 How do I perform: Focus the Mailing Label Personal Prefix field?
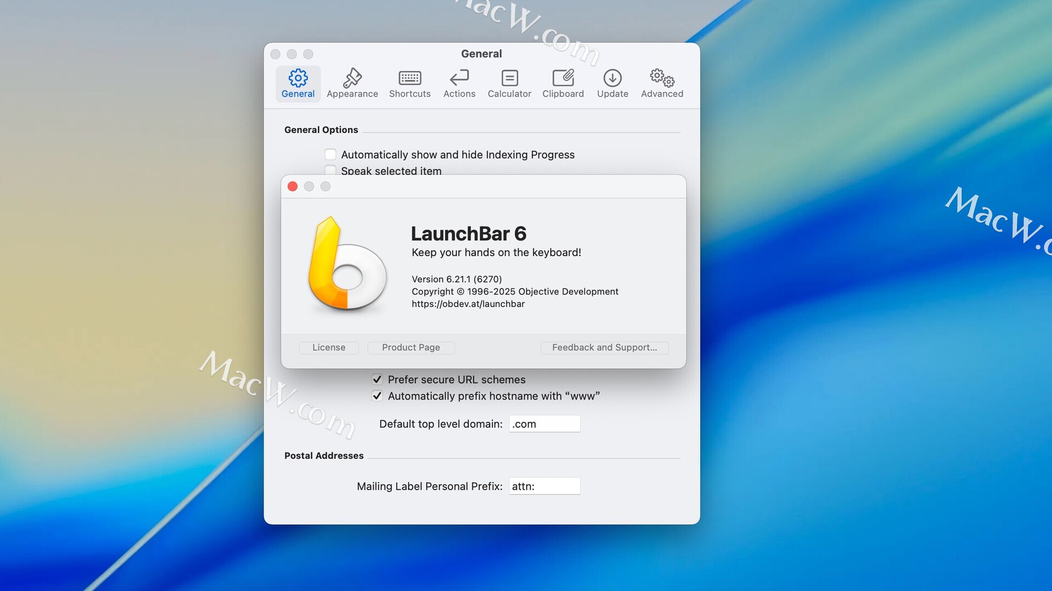(545, 486)
